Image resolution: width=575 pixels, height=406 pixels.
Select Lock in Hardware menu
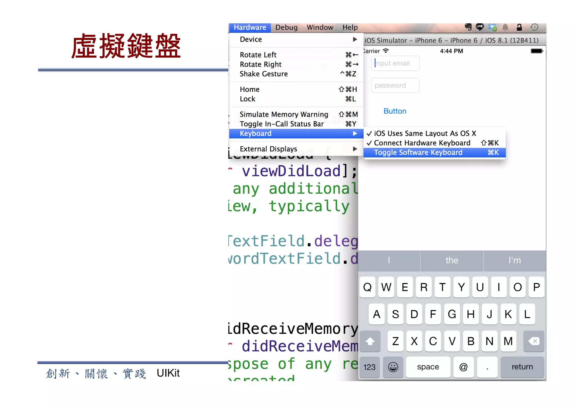[x=296, y=99]
